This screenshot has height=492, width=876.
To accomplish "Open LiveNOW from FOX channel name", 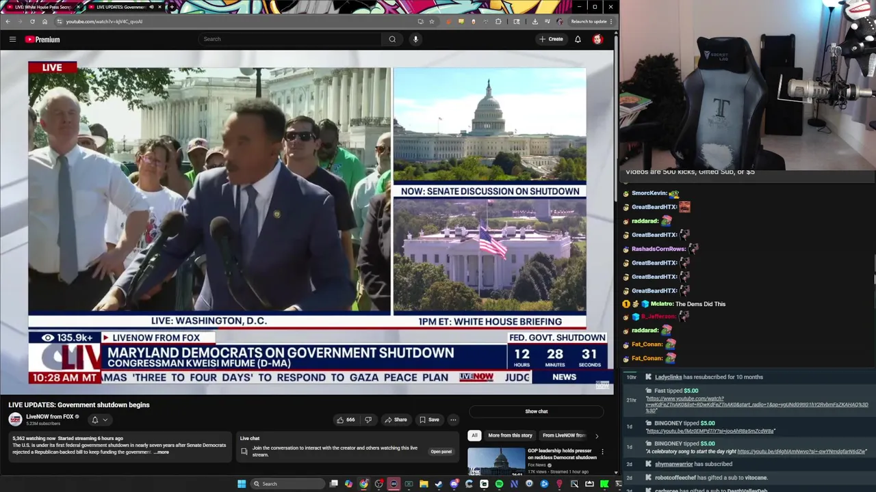I will tap(49, 417).
